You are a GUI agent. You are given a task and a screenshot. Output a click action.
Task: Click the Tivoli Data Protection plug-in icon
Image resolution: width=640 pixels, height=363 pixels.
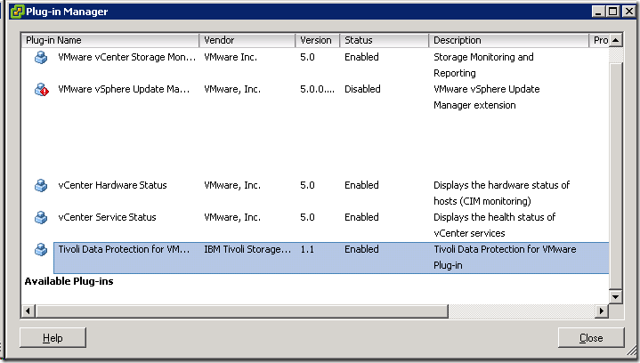coord(41,250)
